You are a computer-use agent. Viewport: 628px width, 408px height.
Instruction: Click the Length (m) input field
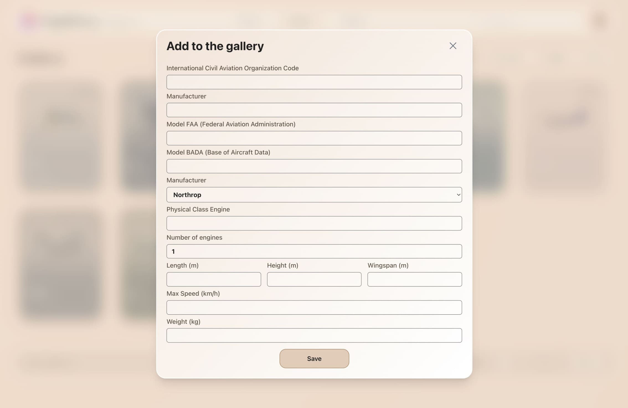[213, 279]
